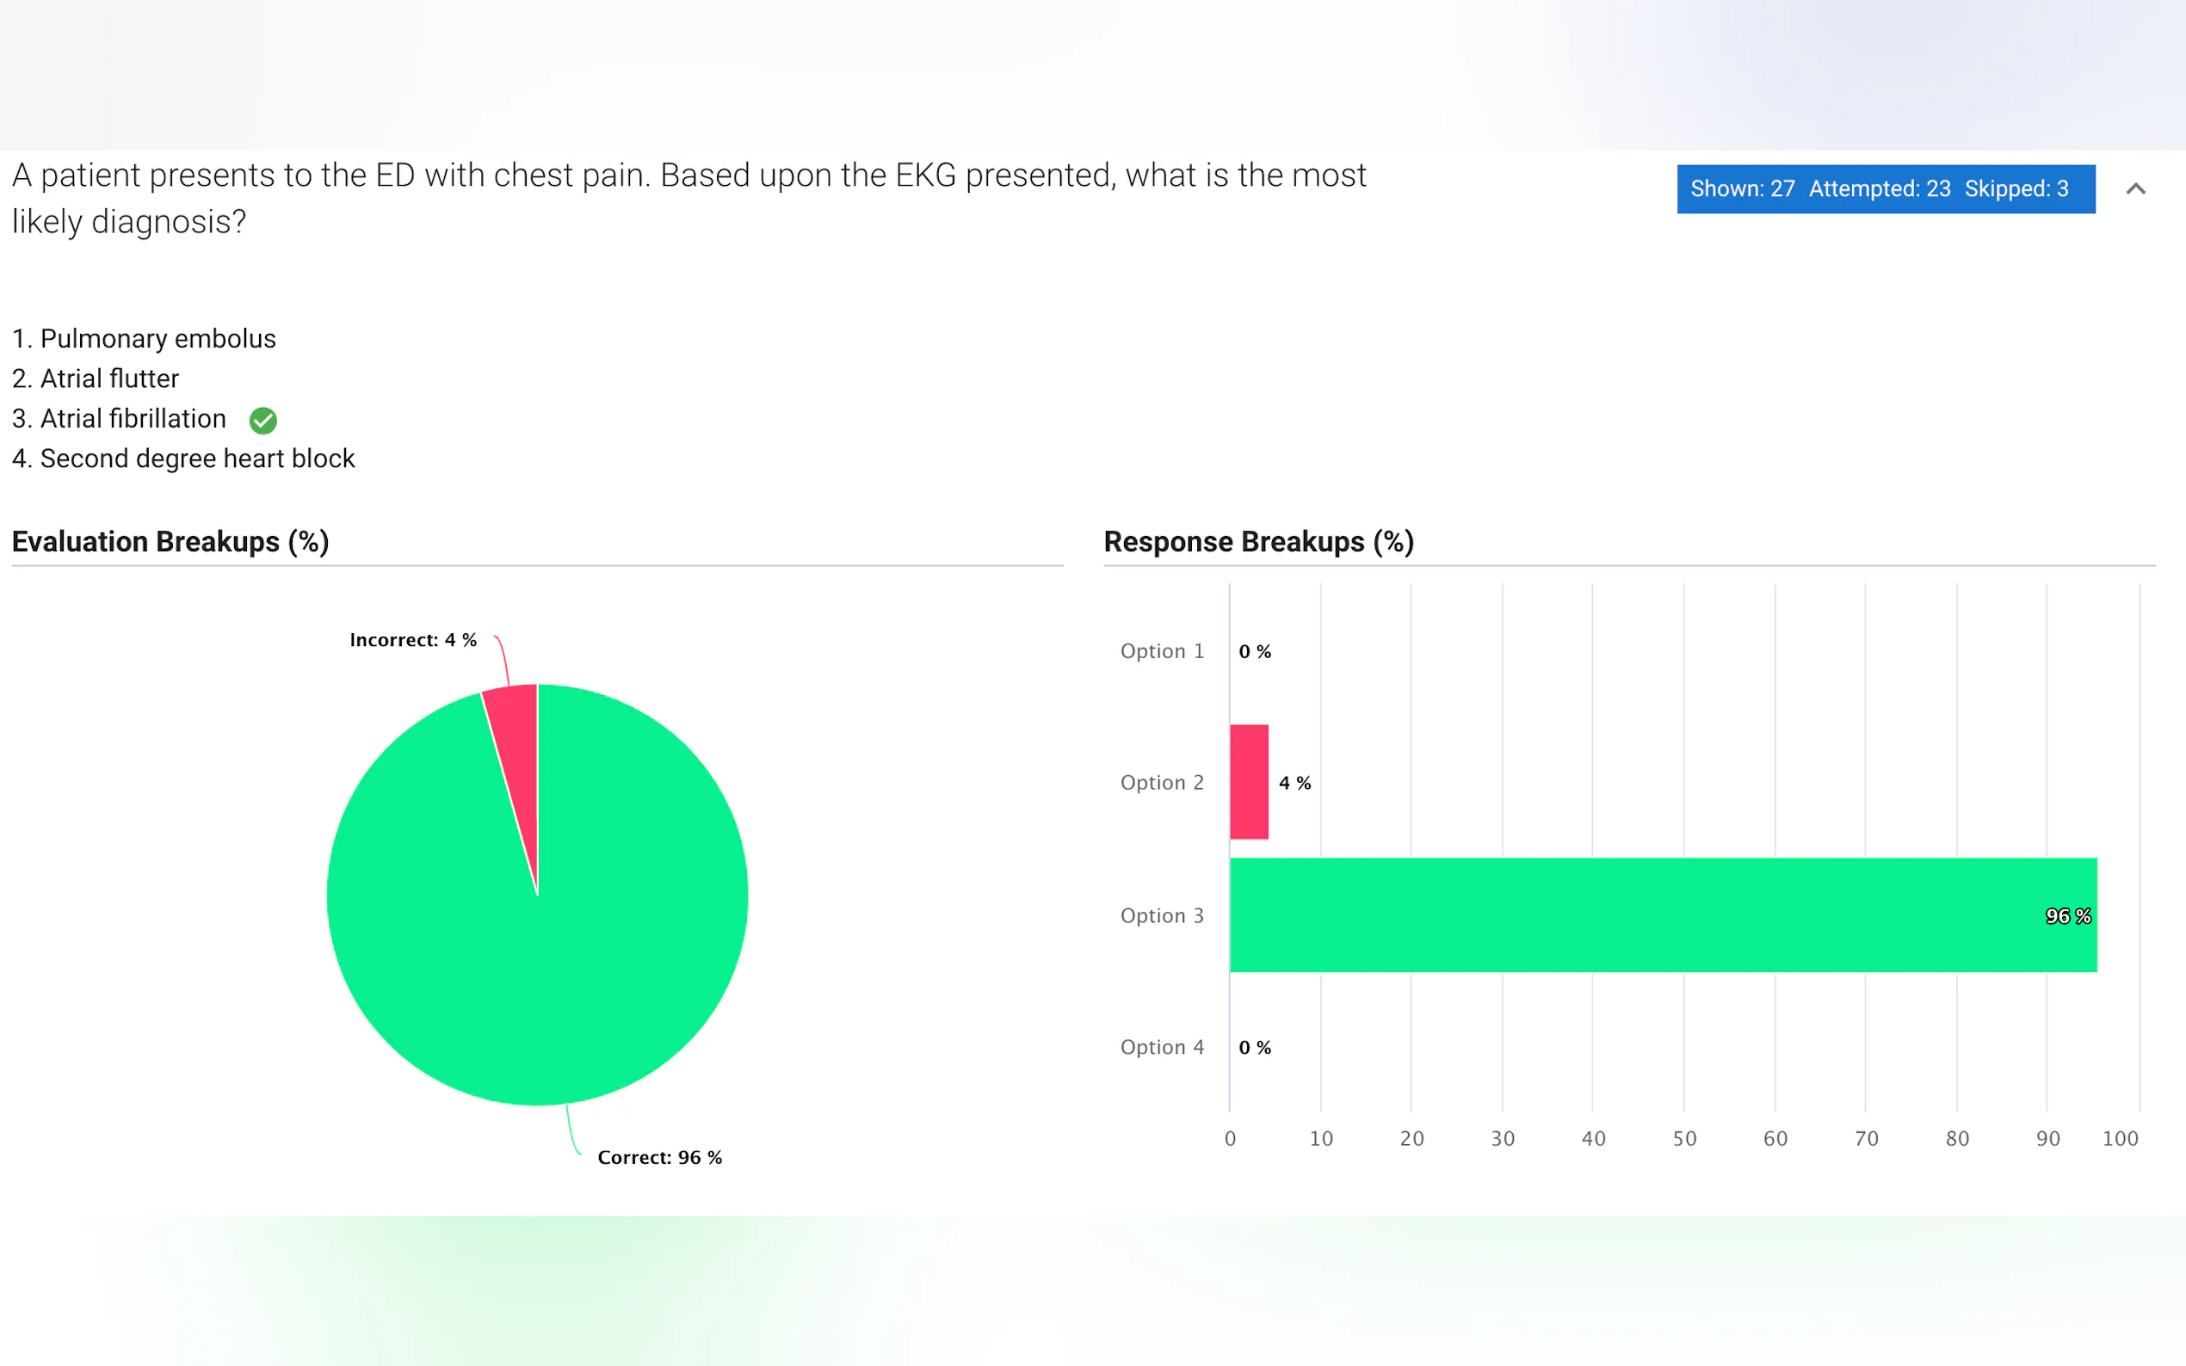Click the Option 1 axis label

tap(1162, 651)
